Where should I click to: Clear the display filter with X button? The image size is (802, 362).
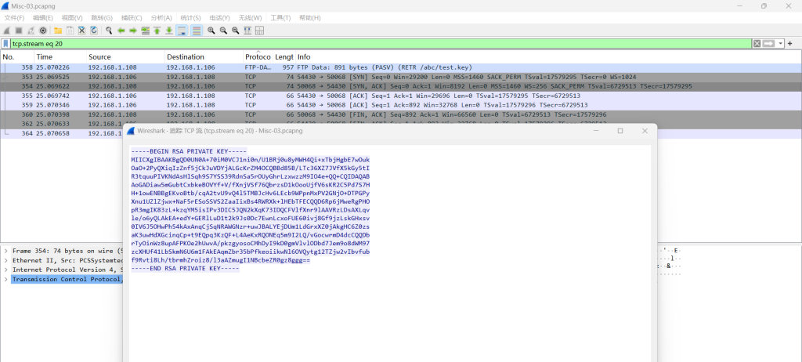(757, 43)
